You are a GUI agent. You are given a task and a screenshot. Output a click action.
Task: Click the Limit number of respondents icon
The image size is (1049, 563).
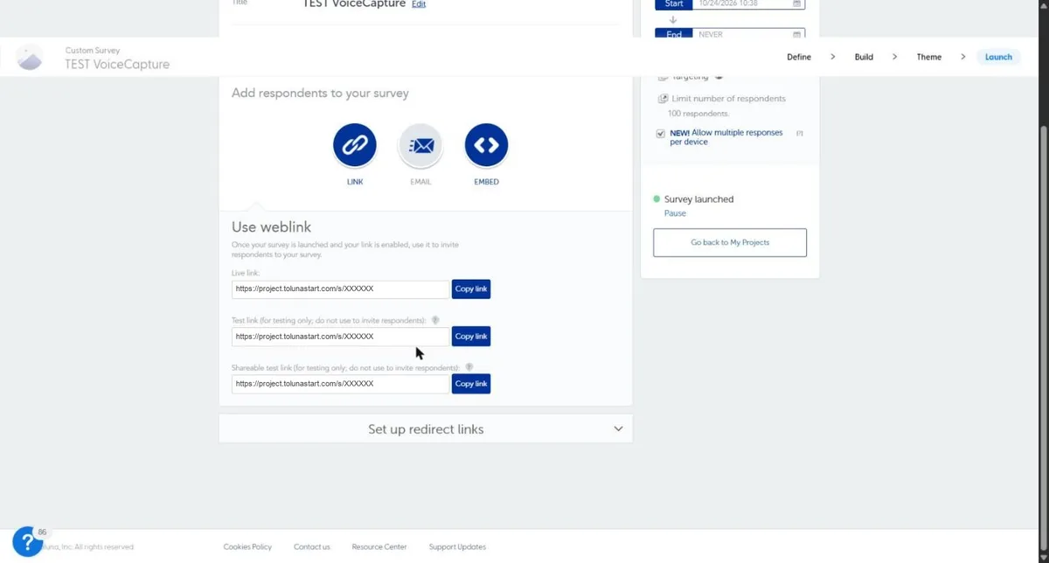point(663,99)
